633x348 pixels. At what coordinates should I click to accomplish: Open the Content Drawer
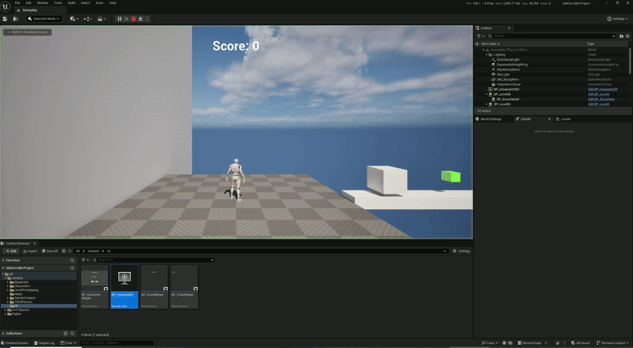pos(14,343)
